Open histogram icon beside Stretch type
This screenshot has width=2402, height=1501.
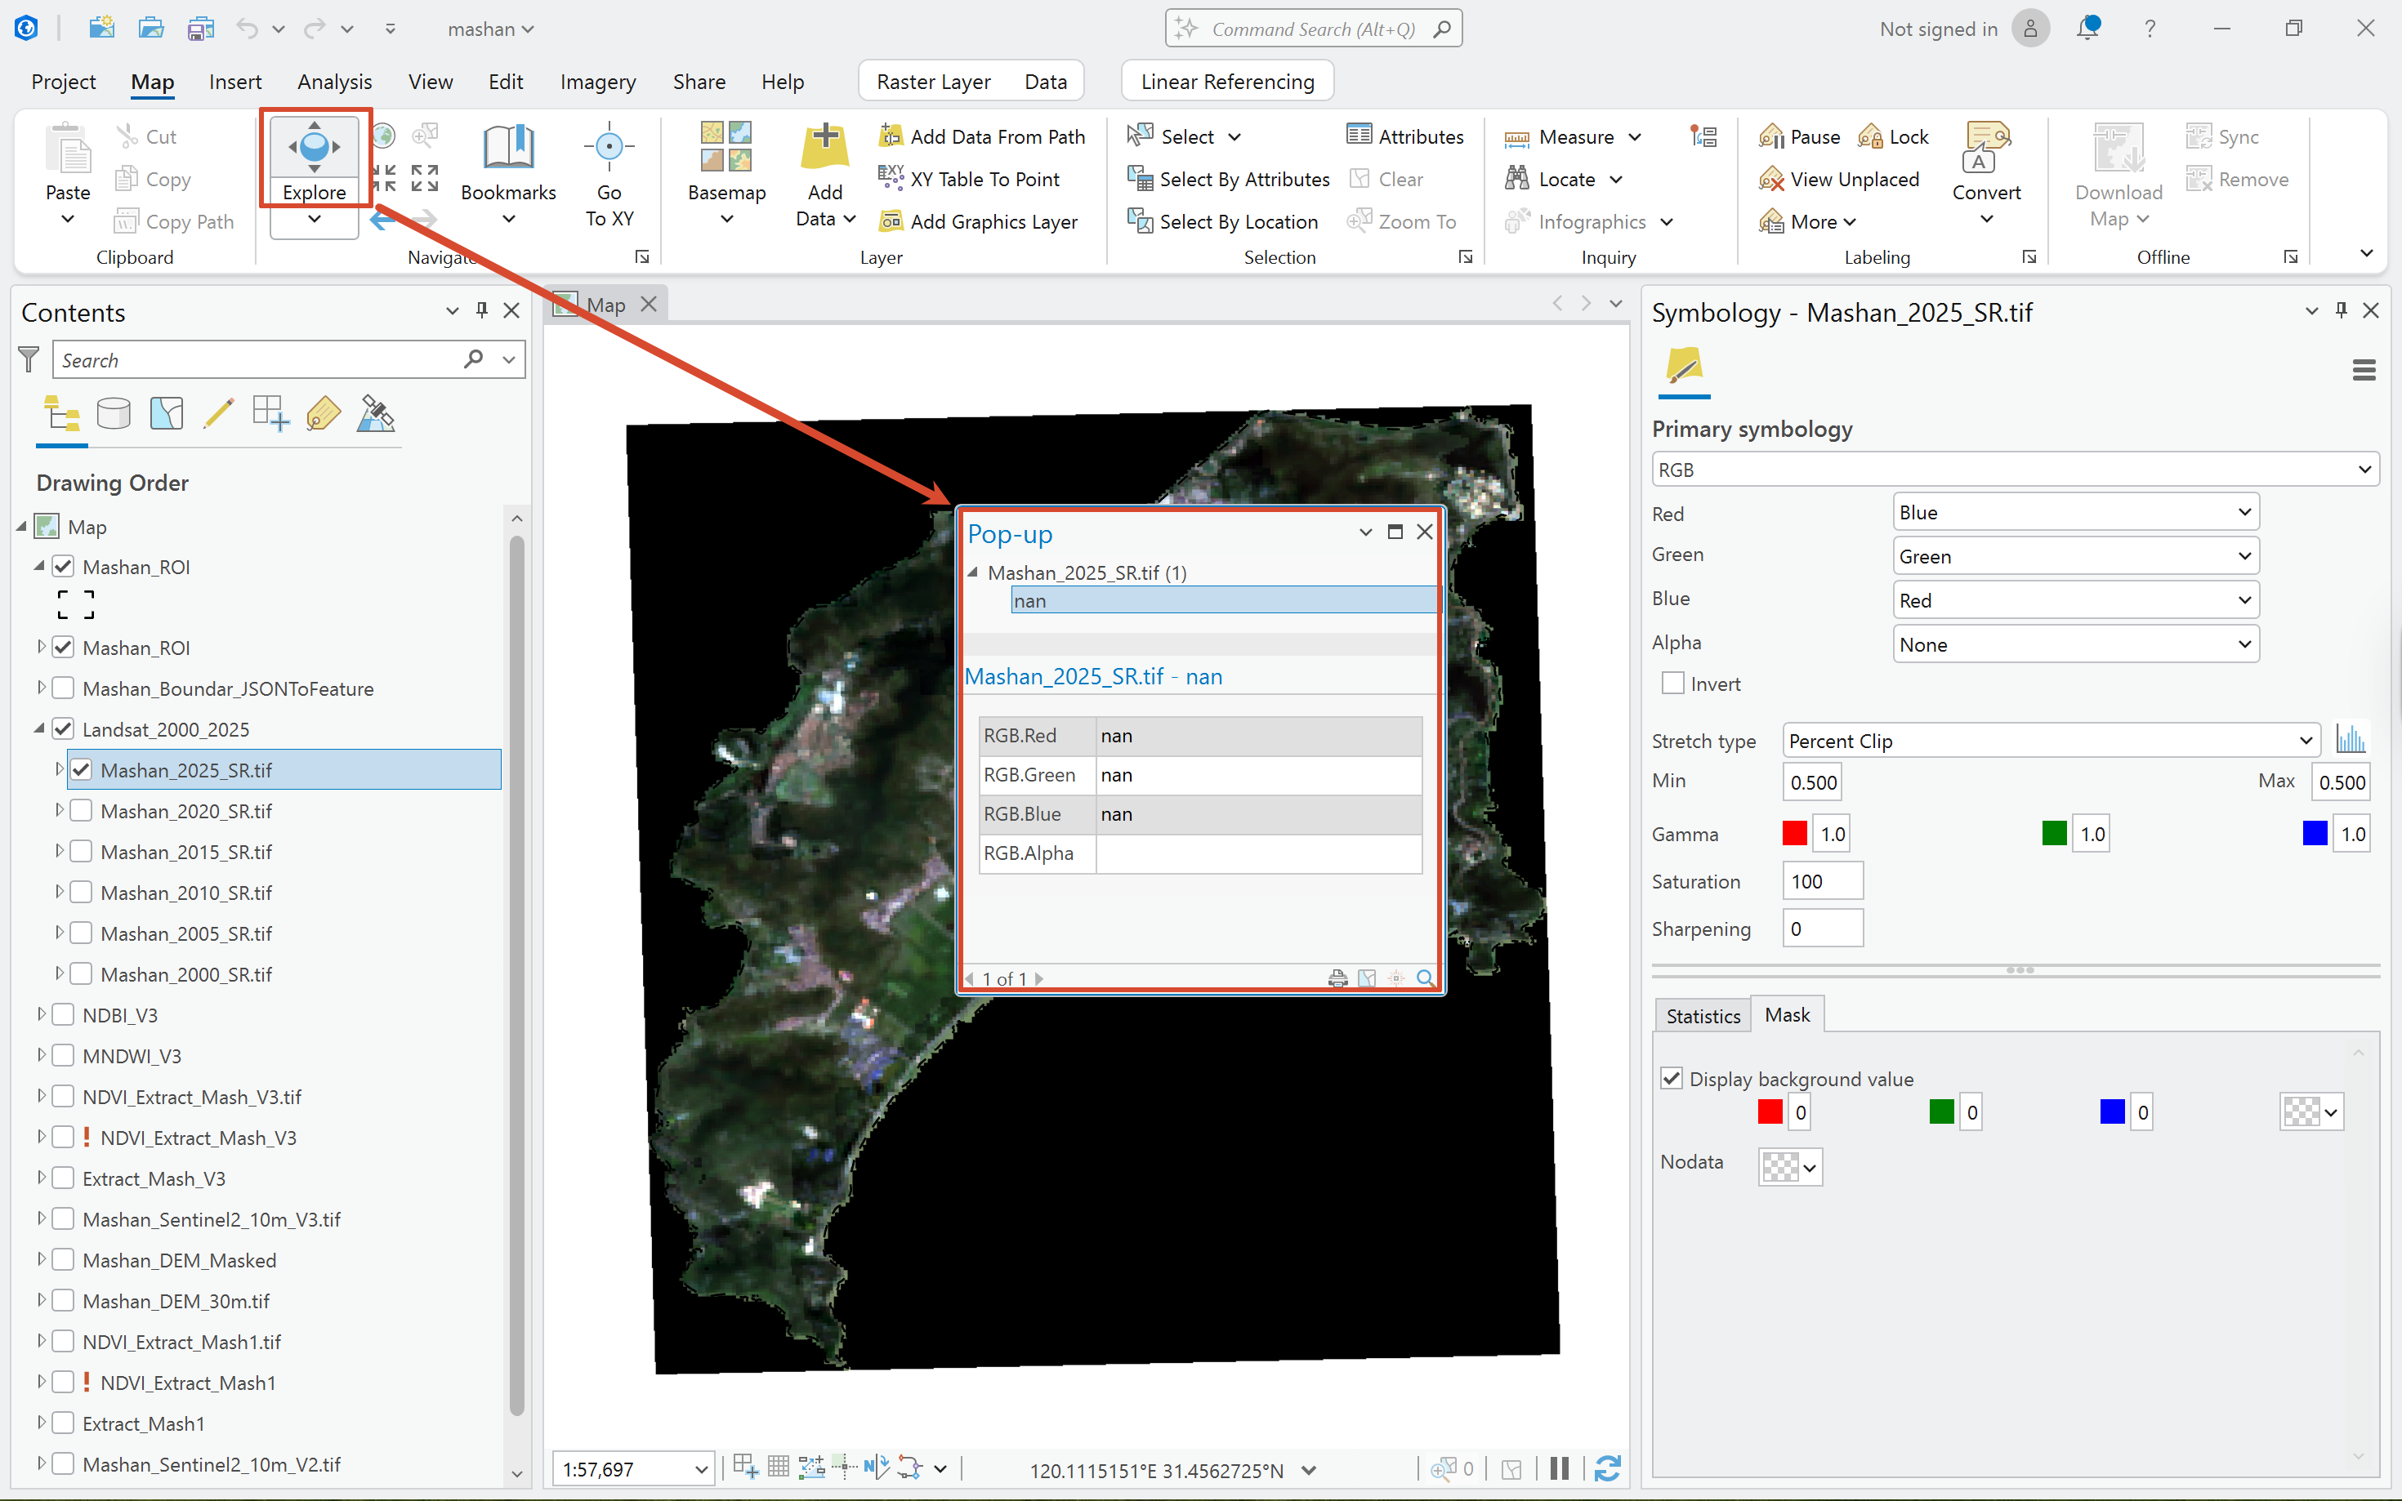[x=2351, y=740]
